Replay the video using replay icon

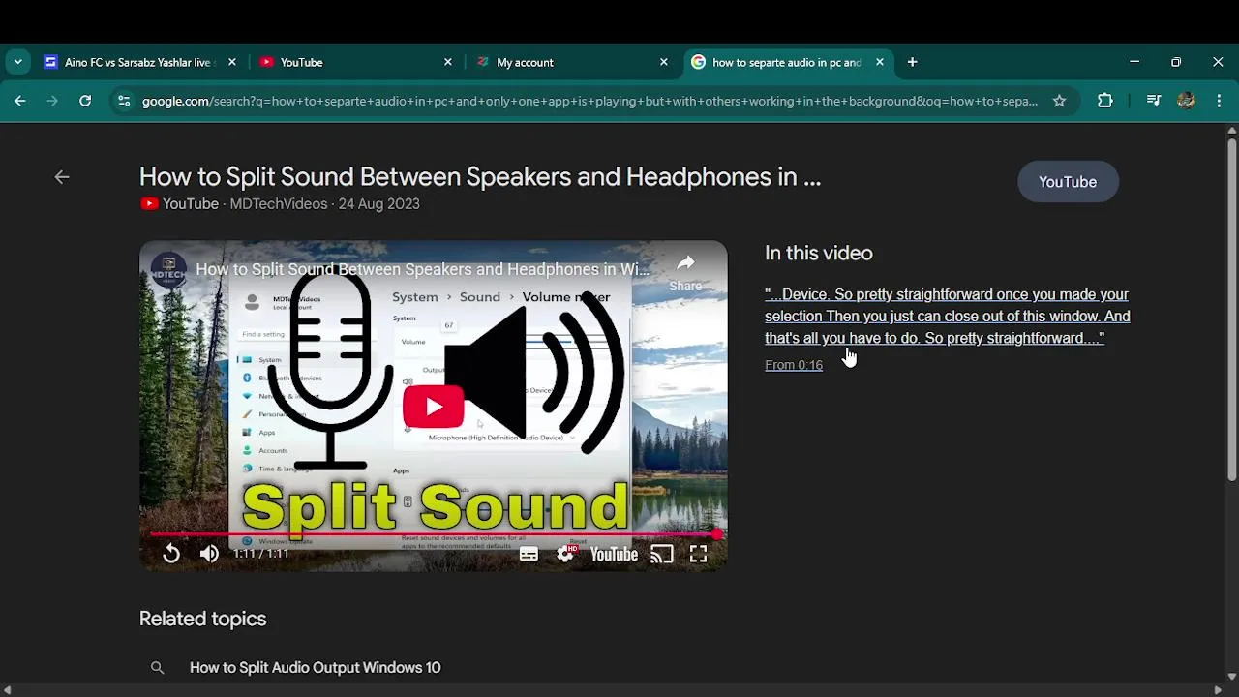[170, 554]
